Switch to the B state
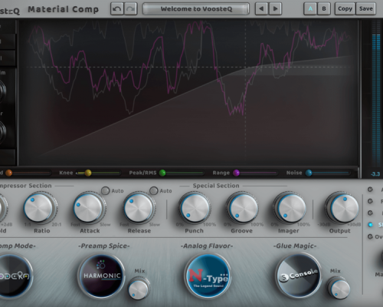 coord(324,8)
